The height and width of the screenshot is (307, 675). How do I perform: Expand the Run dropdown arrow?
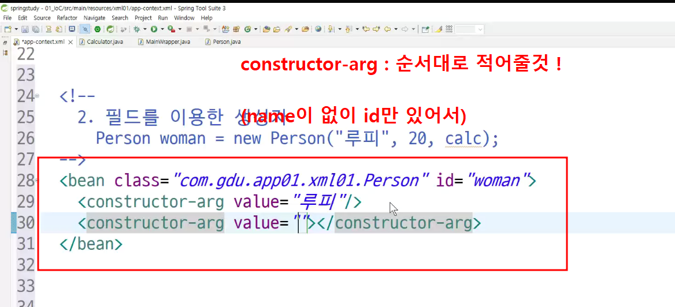163,29
